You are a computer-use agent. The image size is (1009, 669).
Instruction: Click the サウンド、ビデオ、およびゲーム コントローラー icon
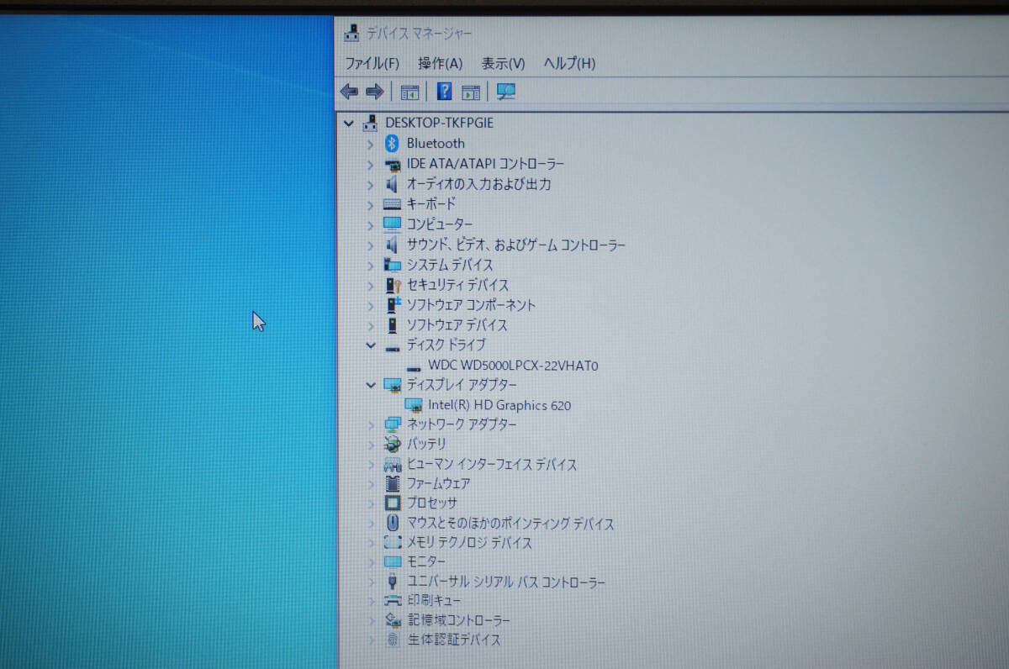tap(392, 245)
